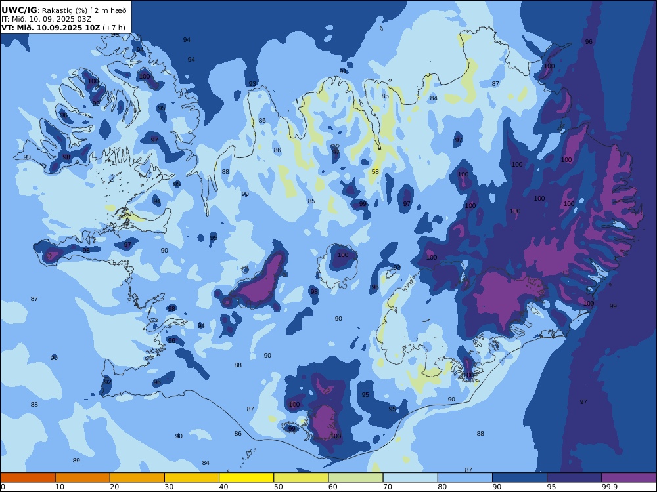657x492 pixels.
Task: Click the pale blue 70–80 legend swatch
Action: [x=410, y=478]
